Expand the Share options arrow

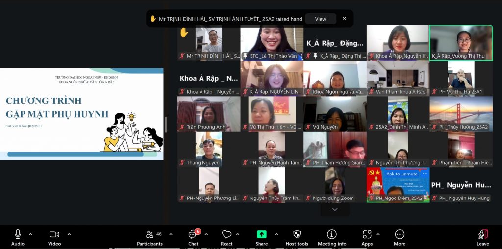pyautogui.click(x=276, y=234)
